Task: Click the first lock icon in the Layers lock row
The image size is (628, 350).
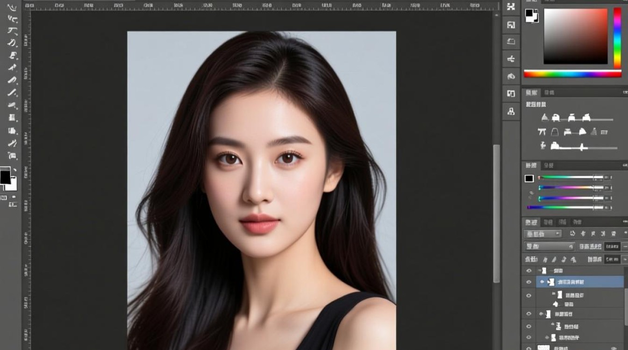Action: (x=545, y=259)
